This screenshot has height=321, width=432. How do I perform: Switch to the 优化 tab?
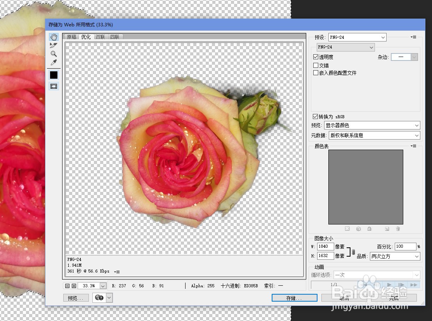(86, 37)
